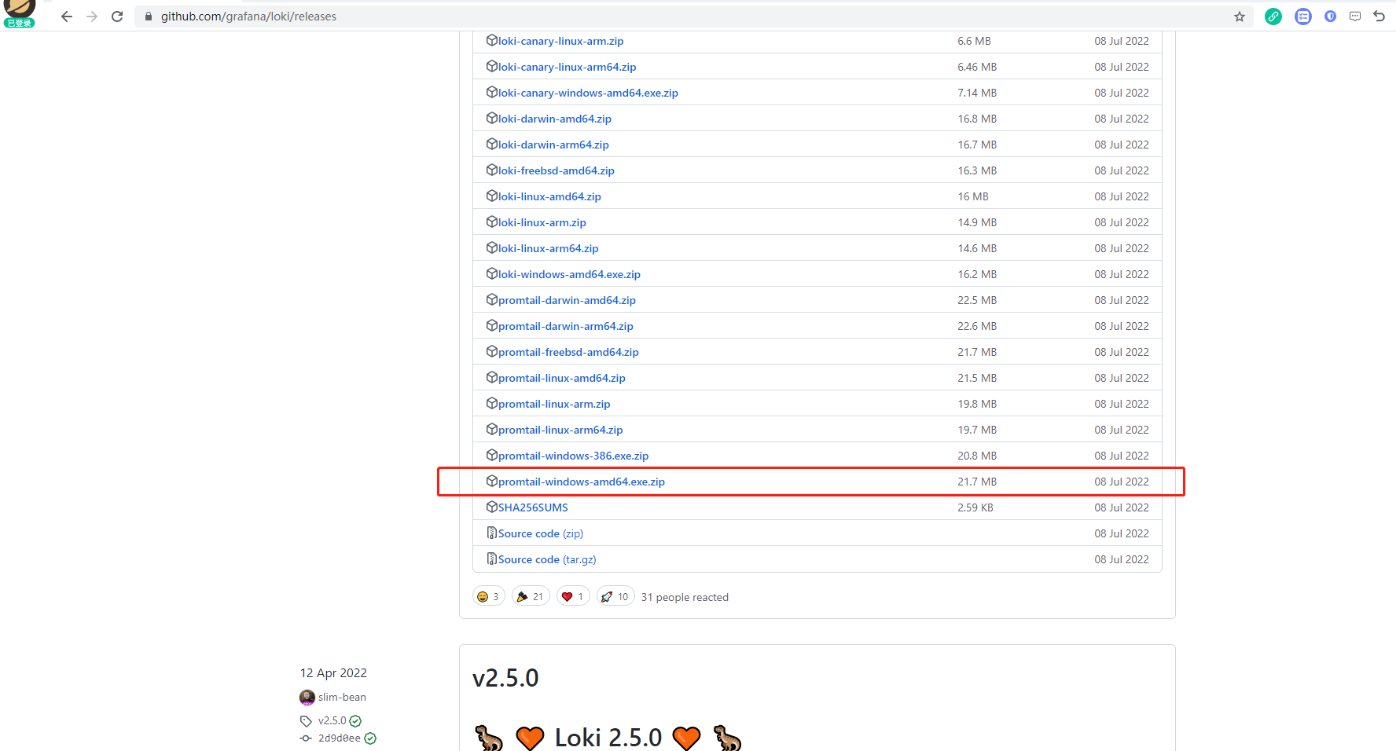The height and width of the screenshot is (751, 1396).
Task: Click the logged-in profile avatar
Action: tap(20, 12)
